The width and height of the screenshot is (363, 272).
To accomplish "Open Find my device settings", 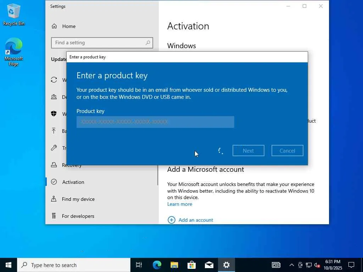I will tap(78, 199).
